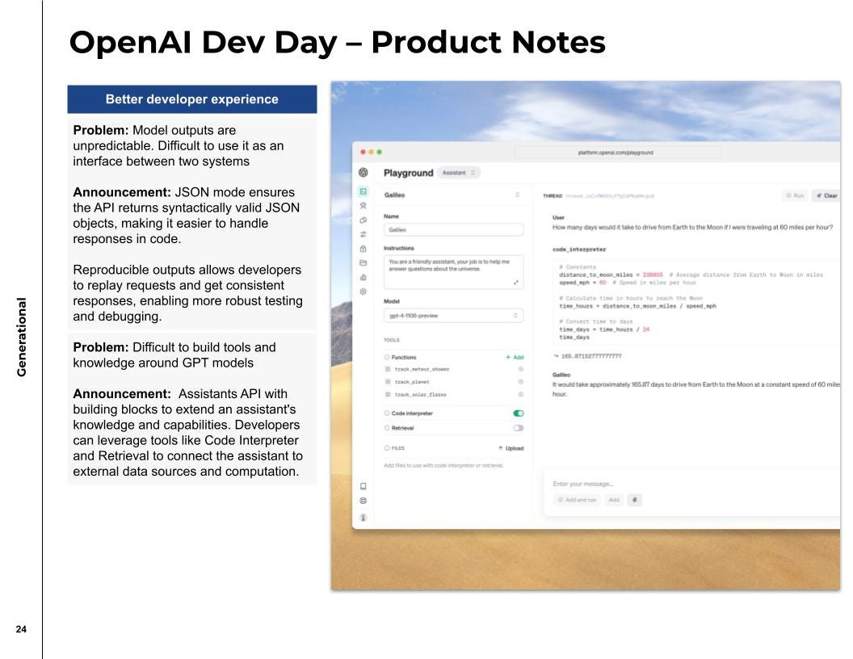Click the Playground page heading
The width and height of the screenshot is (853, 659).
pos(408,173)
